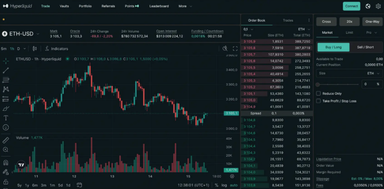Image resolution: width=384 pixels, height=189 pixels.
Task: Click the position size percentage slider
Action: pos(337,84)
